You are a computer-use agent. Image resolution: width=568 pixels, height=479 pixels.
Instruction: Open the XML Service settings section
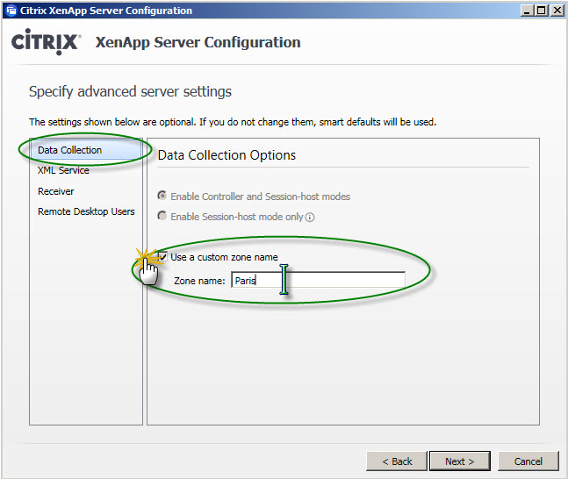[x=63, y=170]
